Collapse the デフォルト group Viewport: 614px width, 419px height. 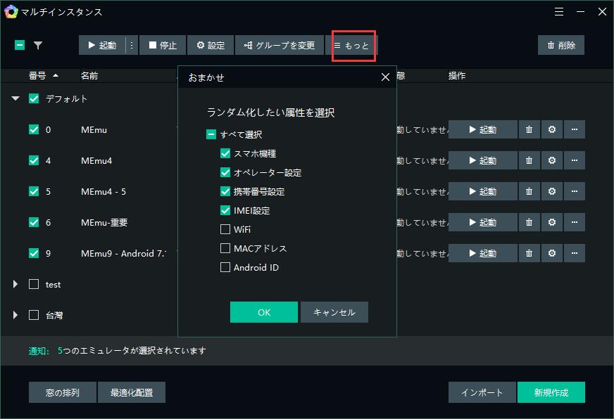pos(15,99)
